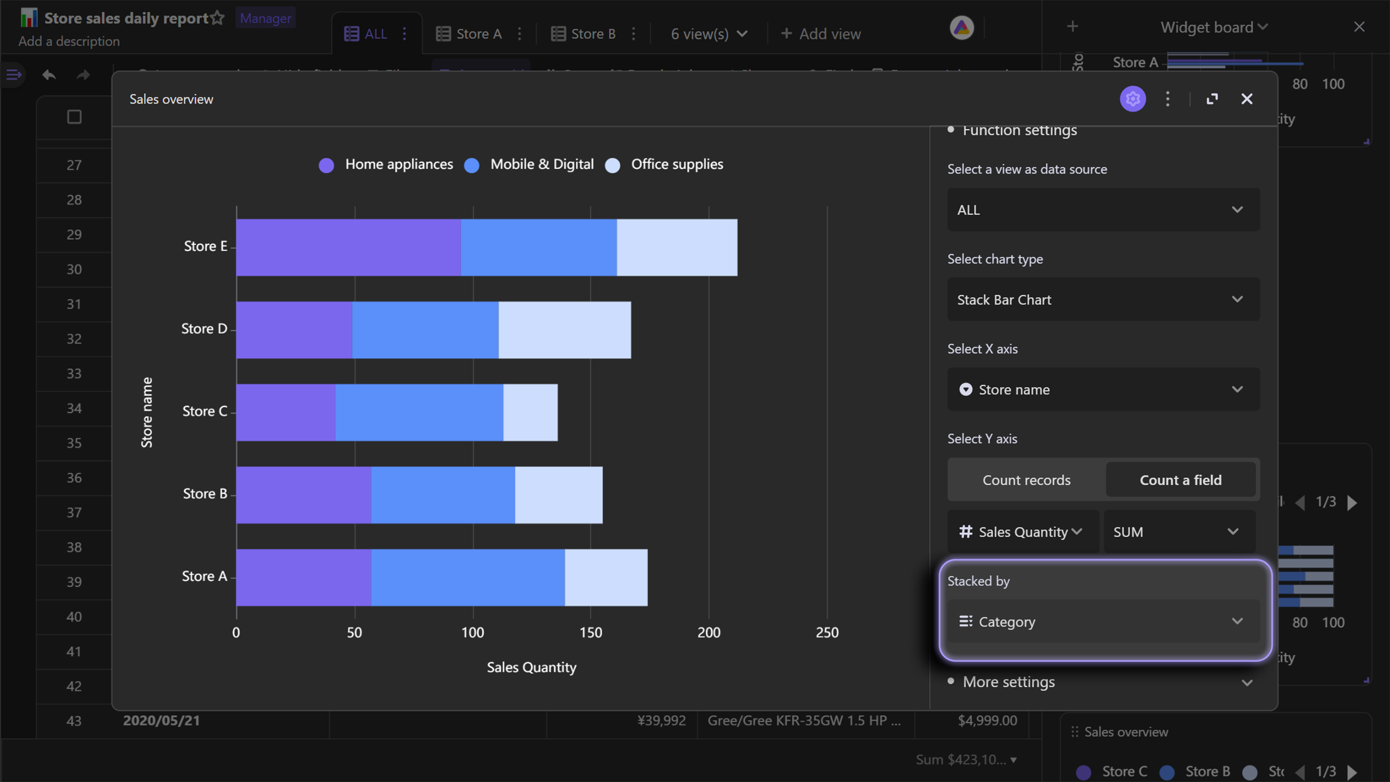Click the redo arrow
This screenshot has height=782, width=1390.
point(82,74)
